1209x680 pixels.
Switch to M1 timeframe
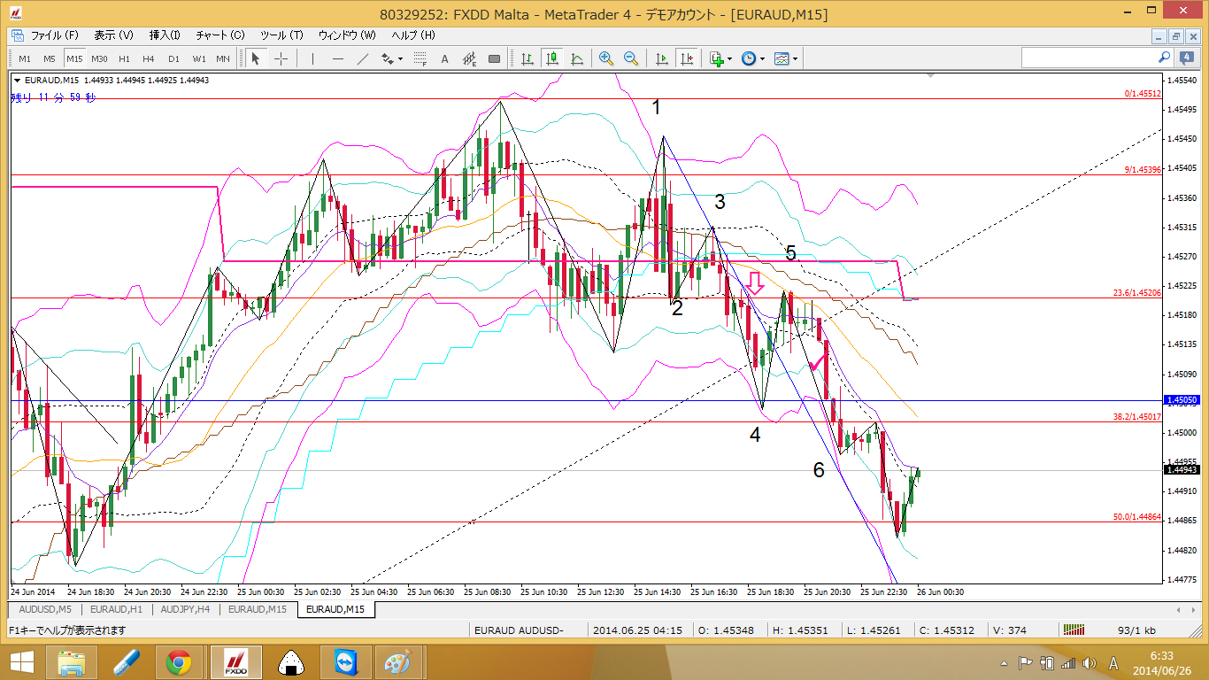(x=25, y=58)
